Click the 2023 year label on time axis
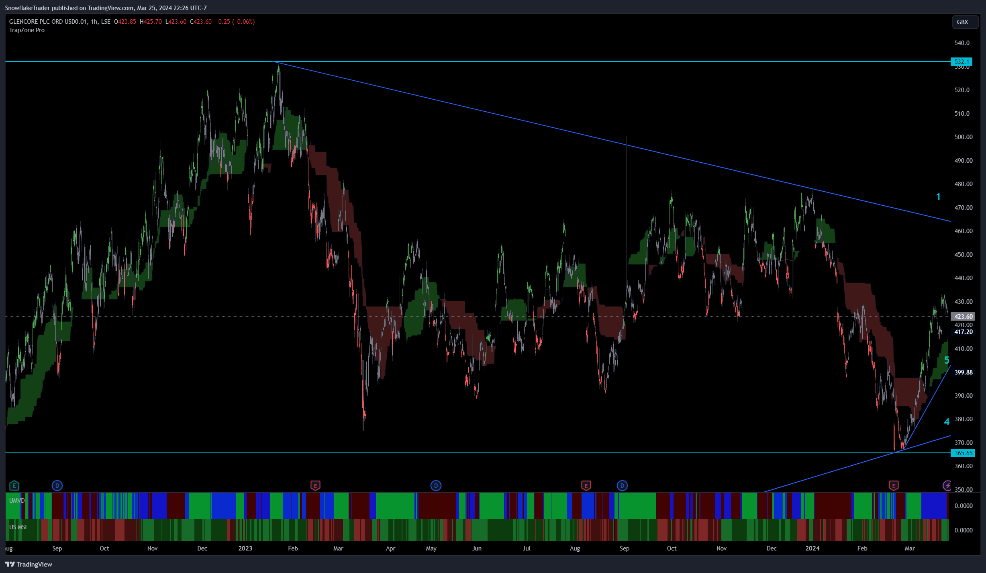This screenshot has height=573, width=986. (245, 548)
